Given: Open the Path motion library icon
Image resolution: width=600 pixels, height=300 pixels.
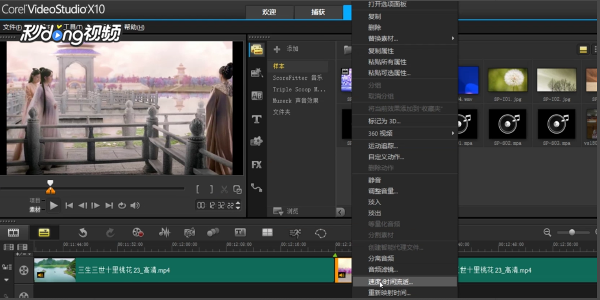Looking at the screenshot, I should [x=256, y=188].
